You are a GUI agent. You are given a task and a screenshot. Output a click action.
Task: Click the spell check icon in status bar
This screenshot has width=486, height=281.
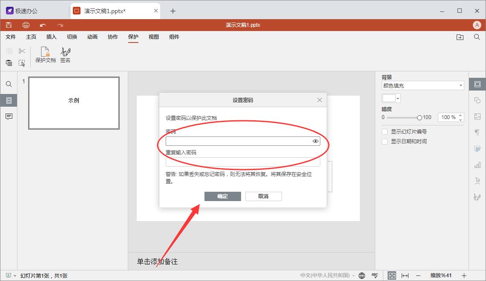tap(375, 275)
